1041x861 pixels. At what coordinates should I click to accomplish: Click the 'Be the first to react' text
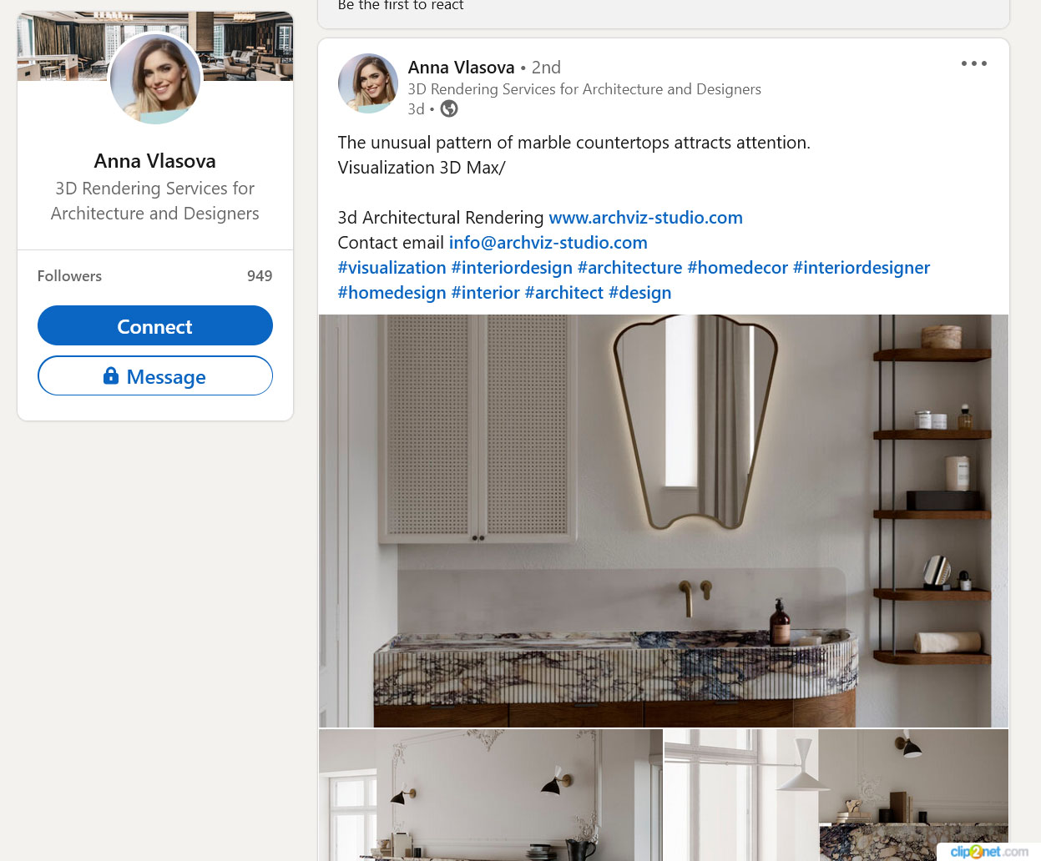tap(401, 6)
